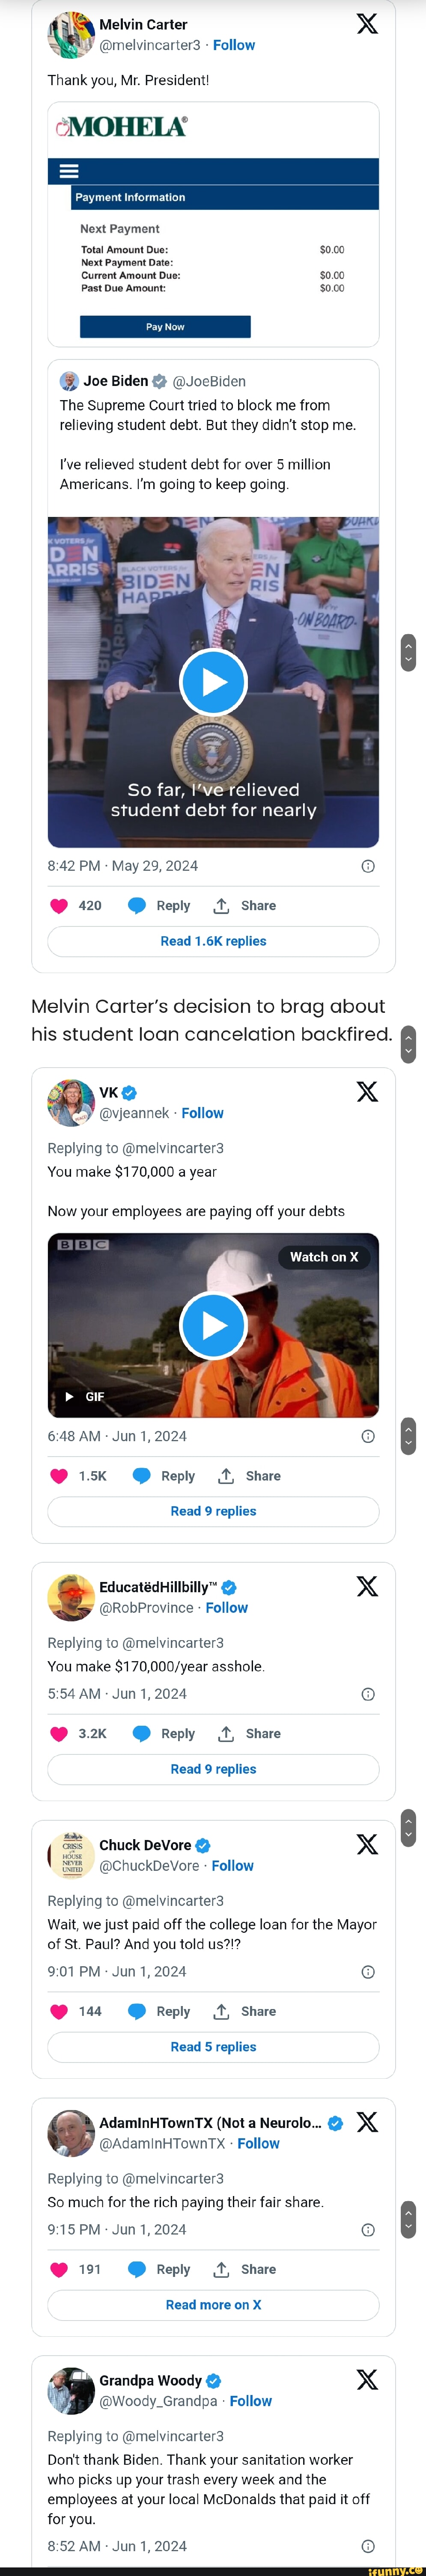
Task: Play the BBC GIF in VK's reply
Action: coord(213,1325)
